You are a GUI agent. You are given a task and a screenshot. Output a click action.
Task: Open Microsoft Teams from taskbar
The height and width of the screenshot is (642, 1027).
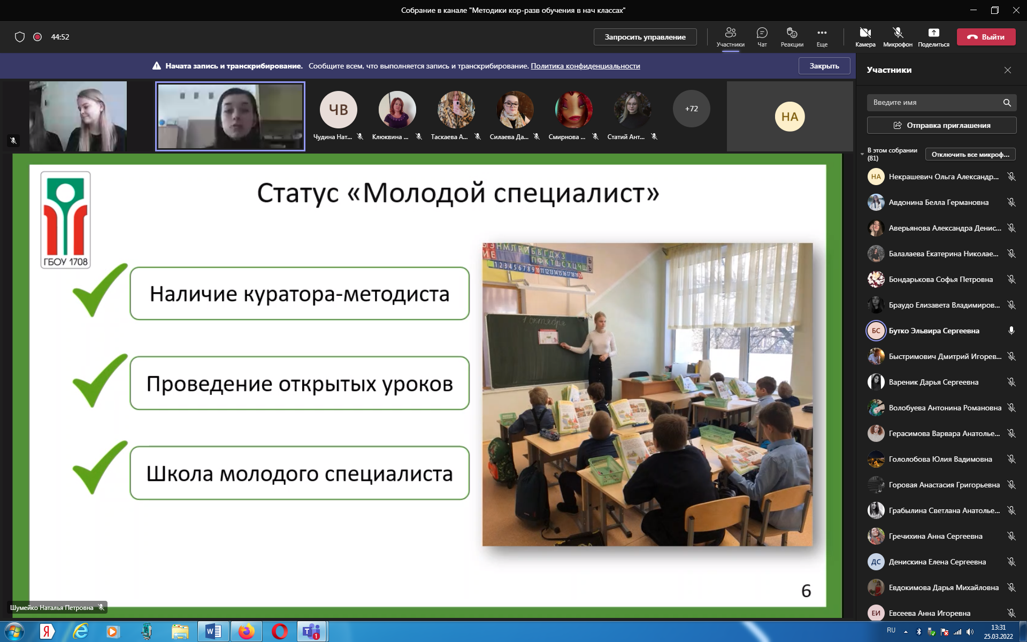[311, 632]
